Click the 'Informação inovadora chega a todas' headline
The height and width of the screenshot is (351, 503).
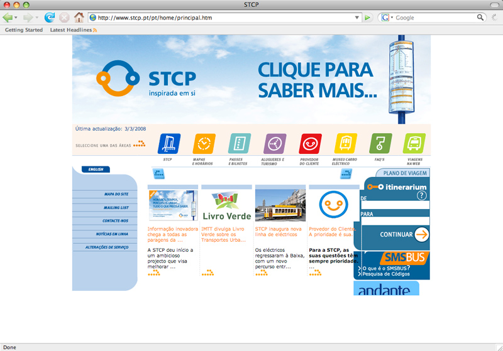(x=172, y=234)
